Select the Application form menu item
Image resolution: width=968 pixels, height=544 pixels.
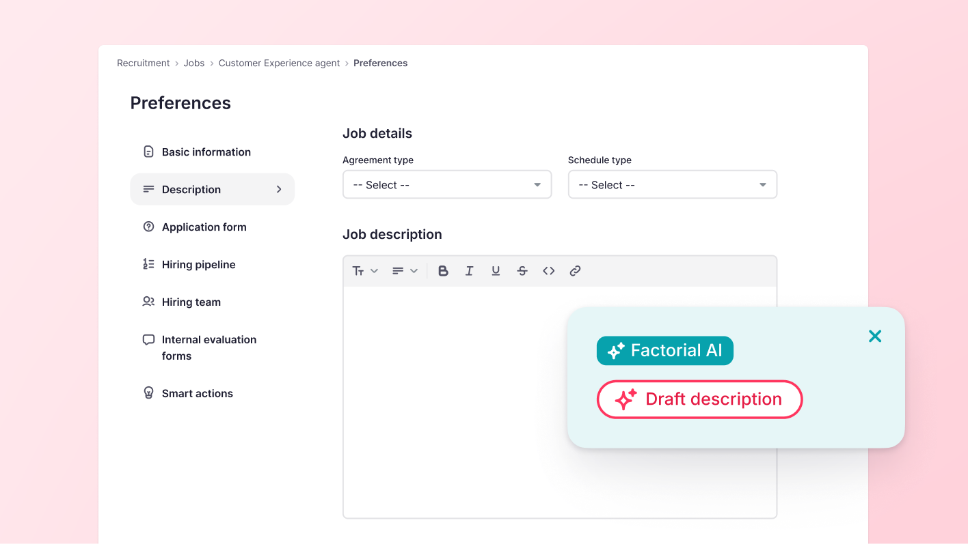(204, 227)
